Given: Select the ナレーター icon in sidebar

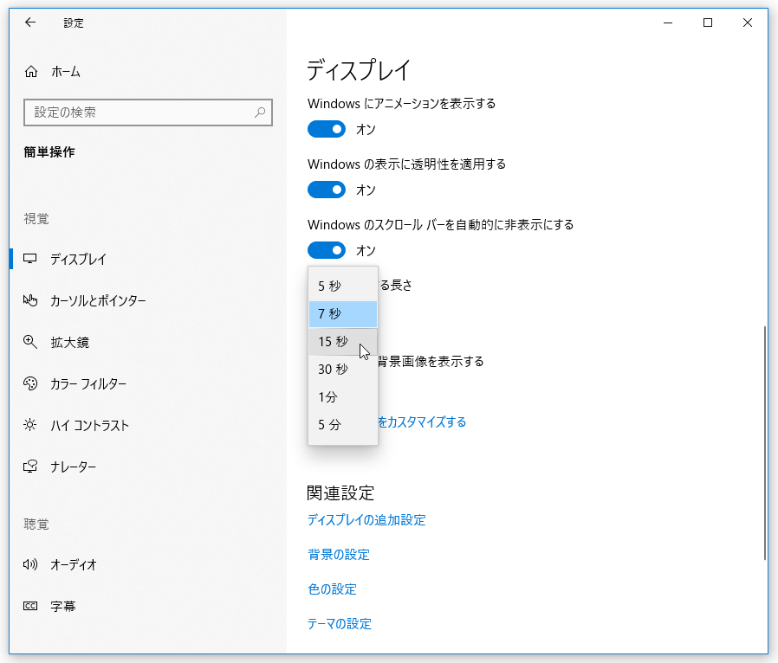Looking at the screenshot, I should coord(30,467).
